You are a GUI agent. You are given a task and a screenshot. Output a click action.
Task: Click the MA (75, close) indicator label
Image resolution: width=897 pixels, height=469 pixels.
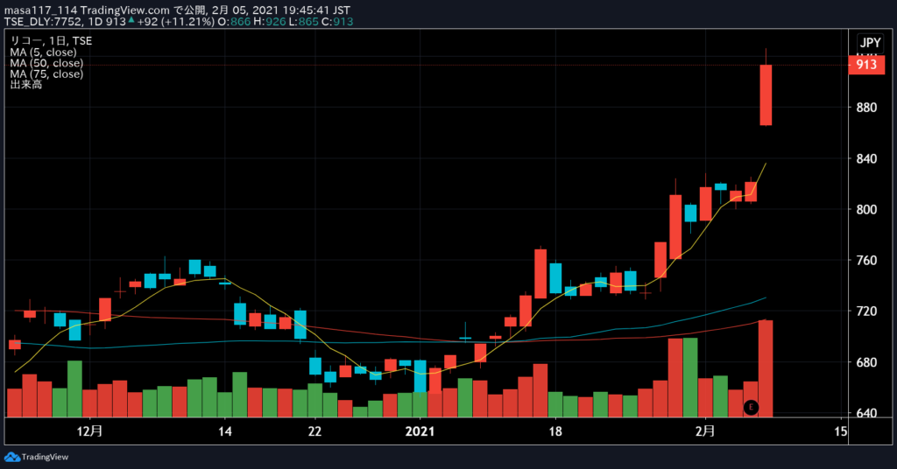click(46, 73)
